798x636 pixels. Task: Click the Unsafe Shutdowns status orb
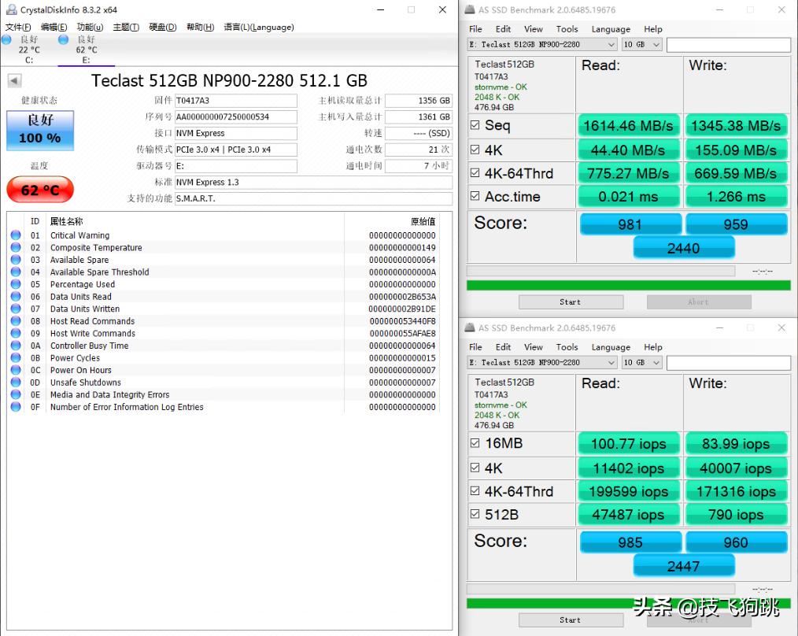point(16,383)
